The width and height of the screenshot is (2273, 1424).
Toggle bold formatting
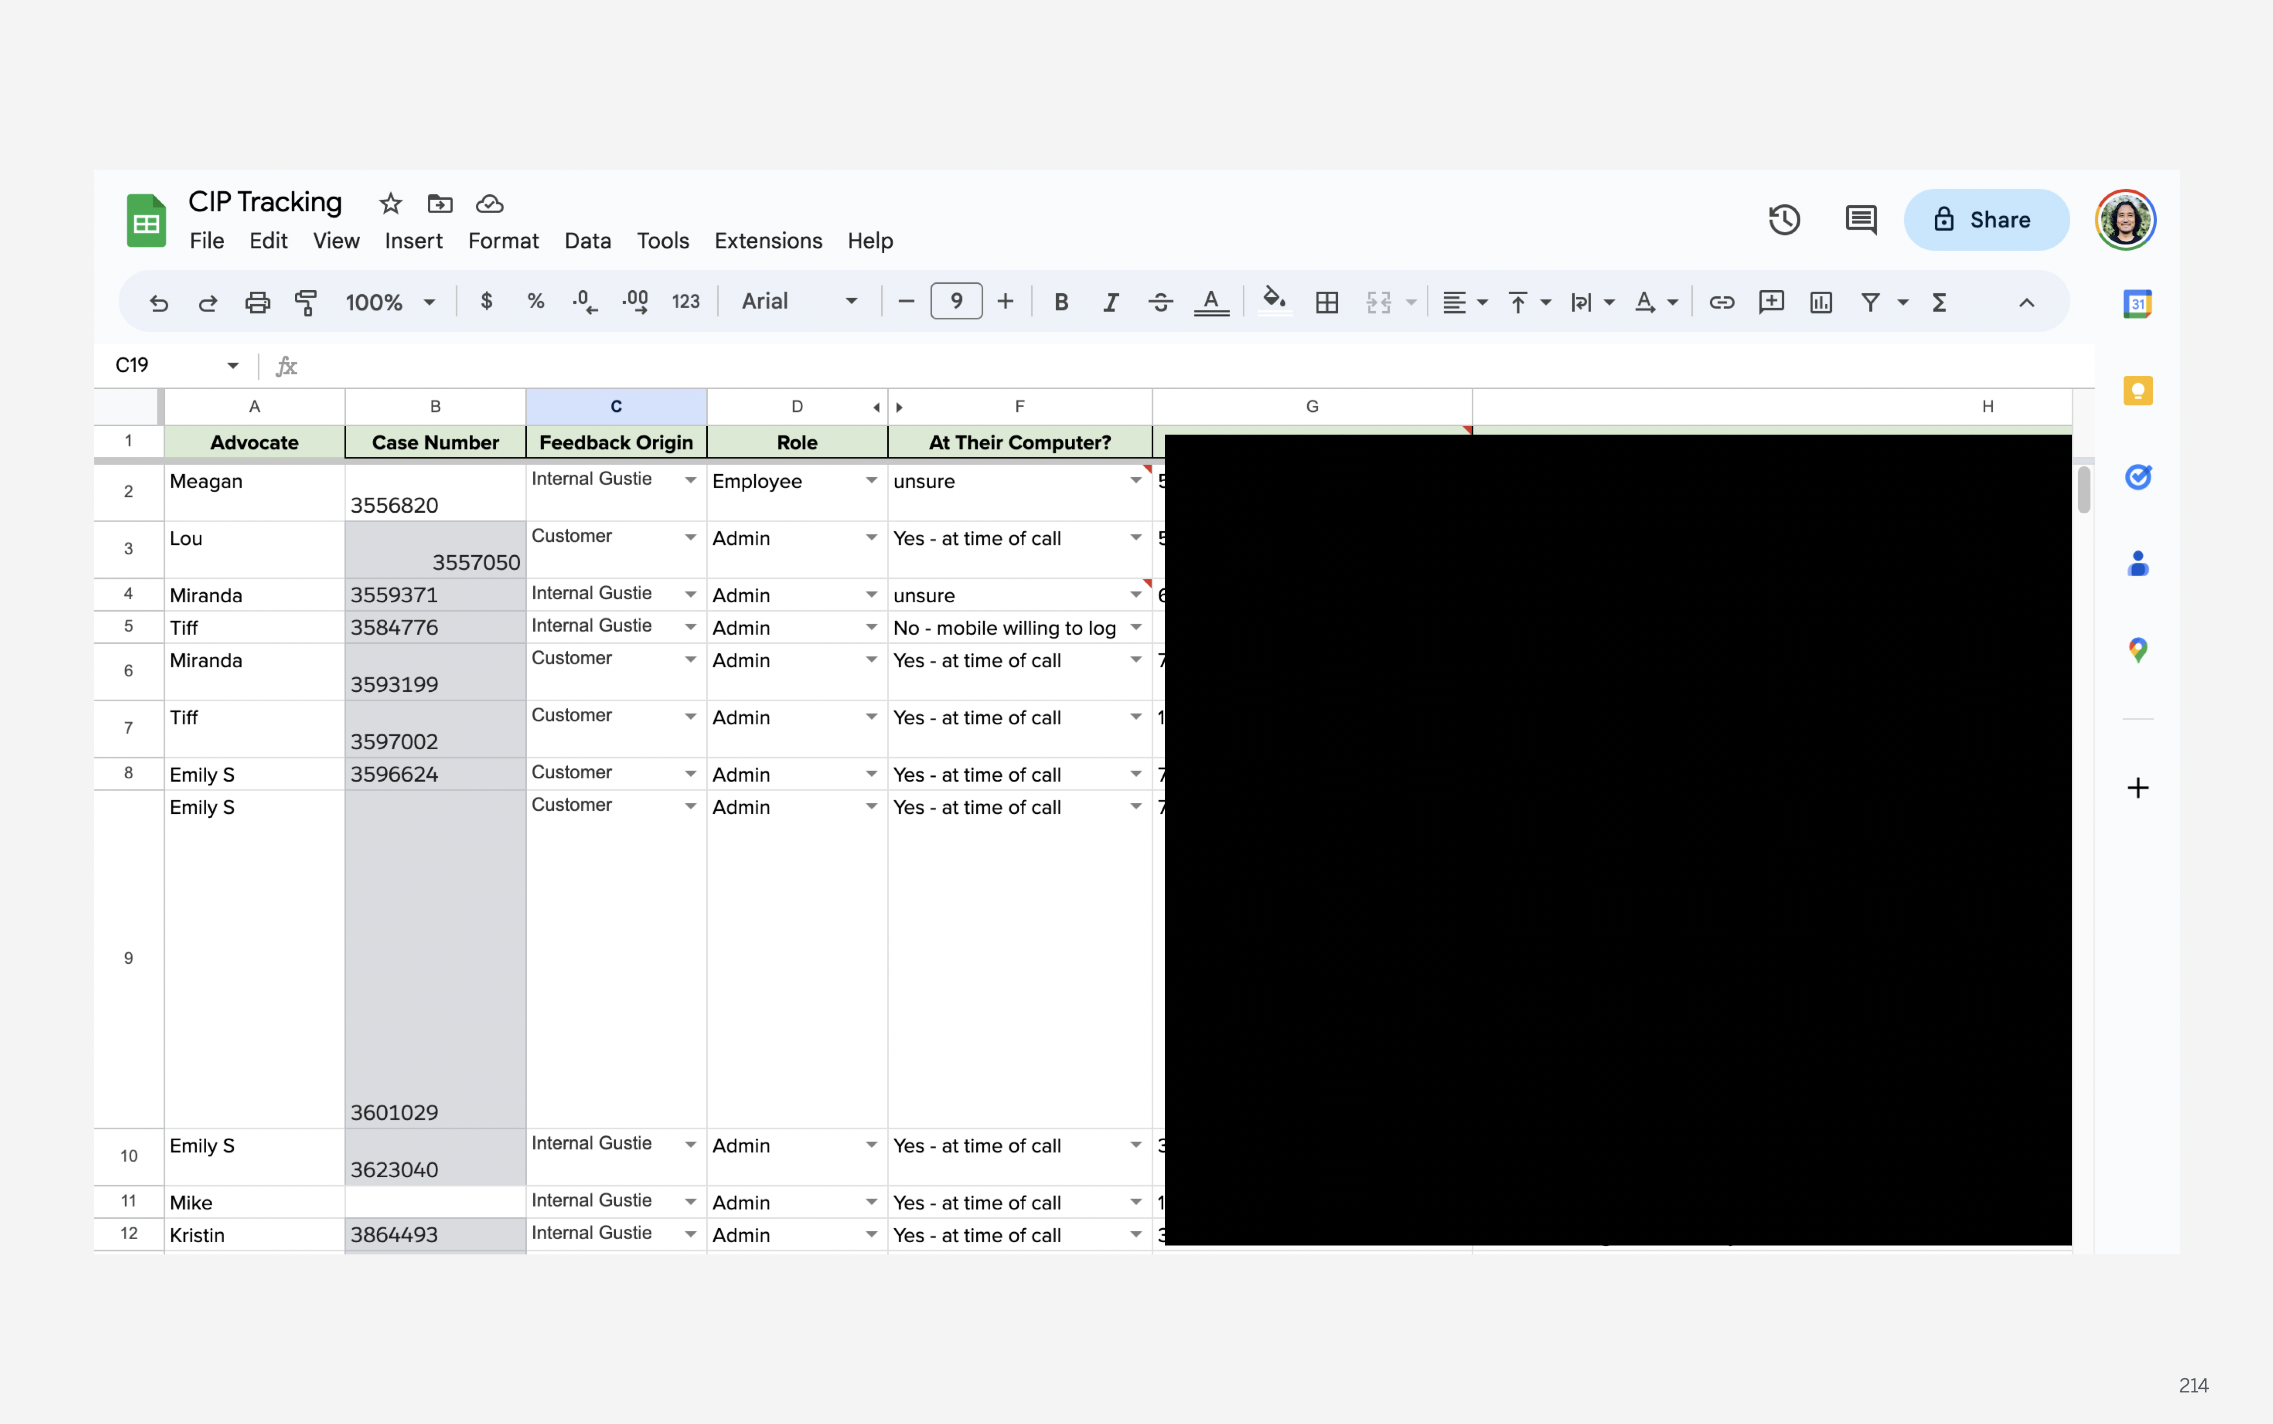(1062, 302)
